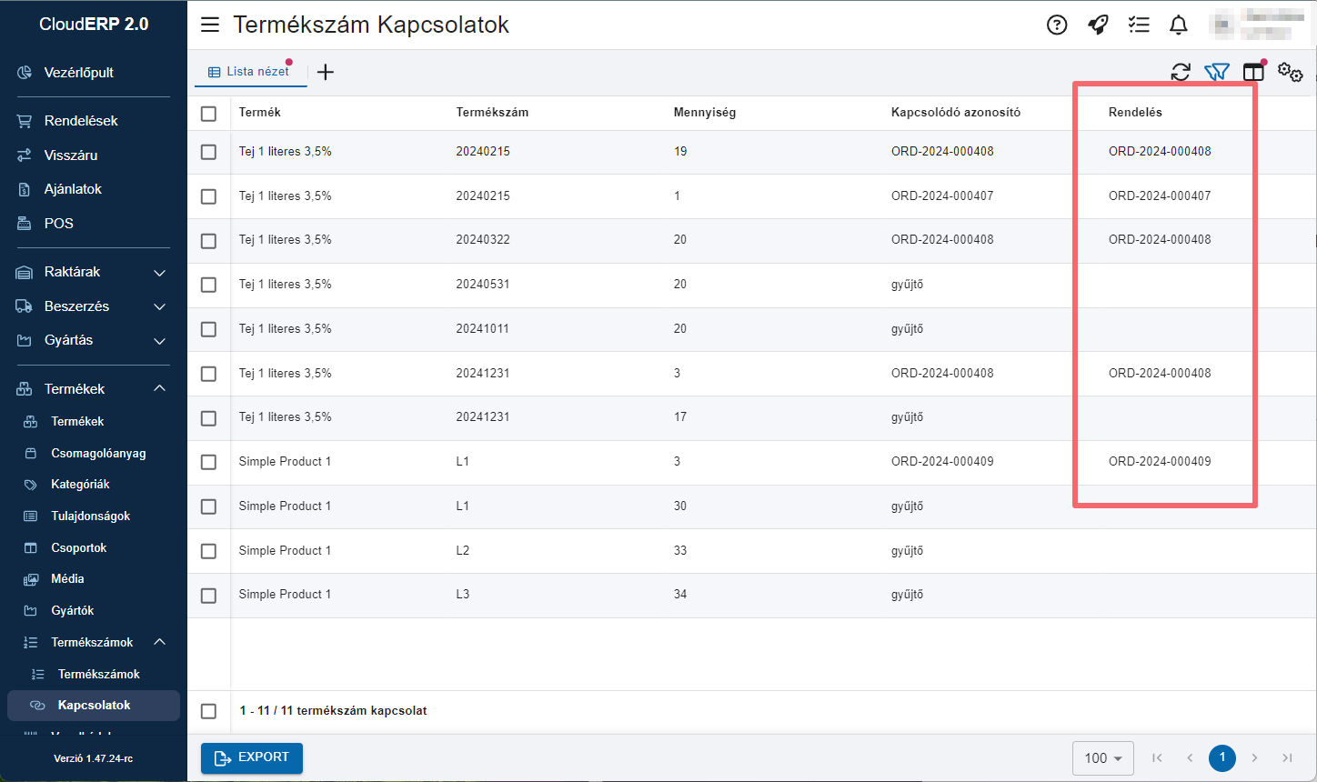
Task: Open the filter funnel icon
Action: pos(1216,72)
